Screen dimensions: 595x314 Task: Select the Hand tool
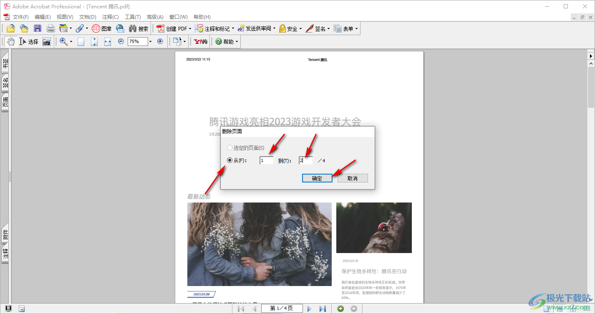click(x=10, y=41)
